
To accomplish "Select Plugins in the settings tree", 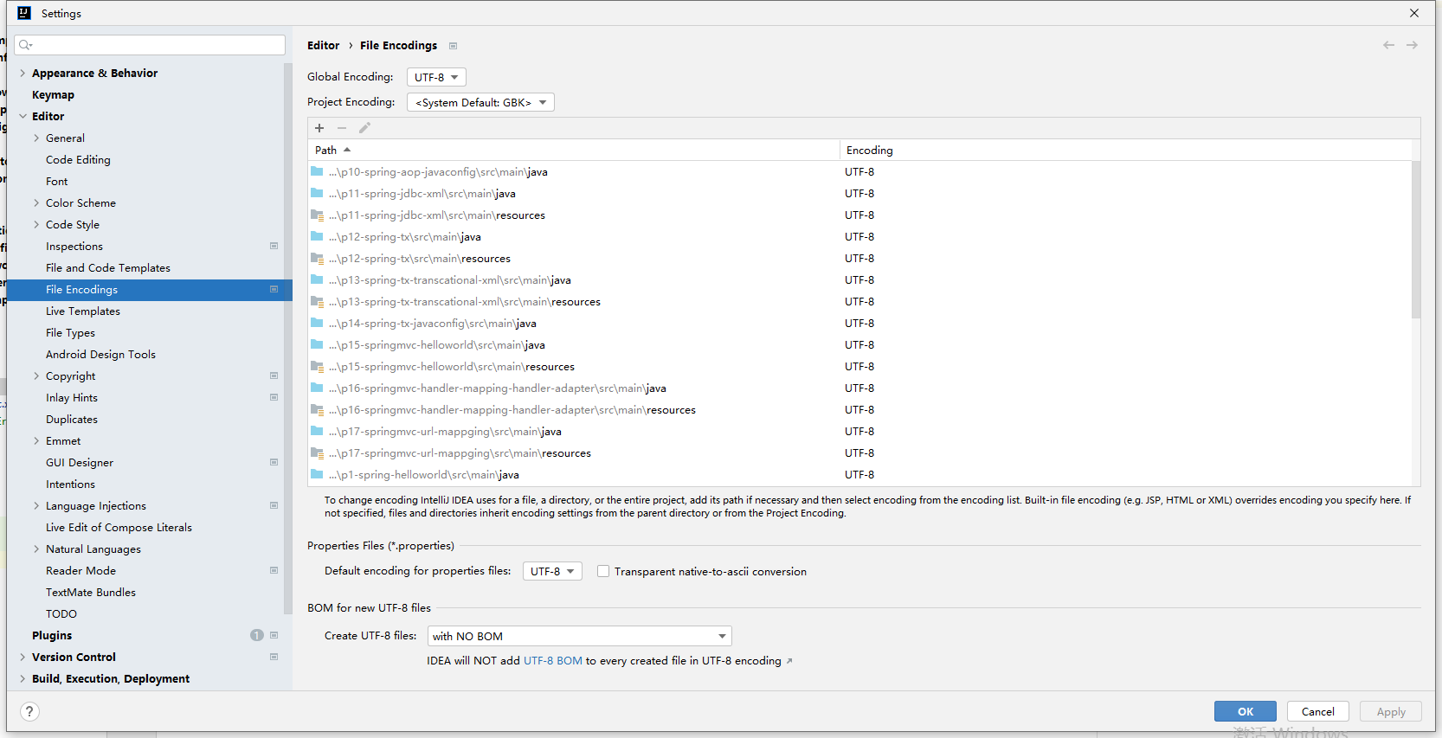I will tap(52, 635).
